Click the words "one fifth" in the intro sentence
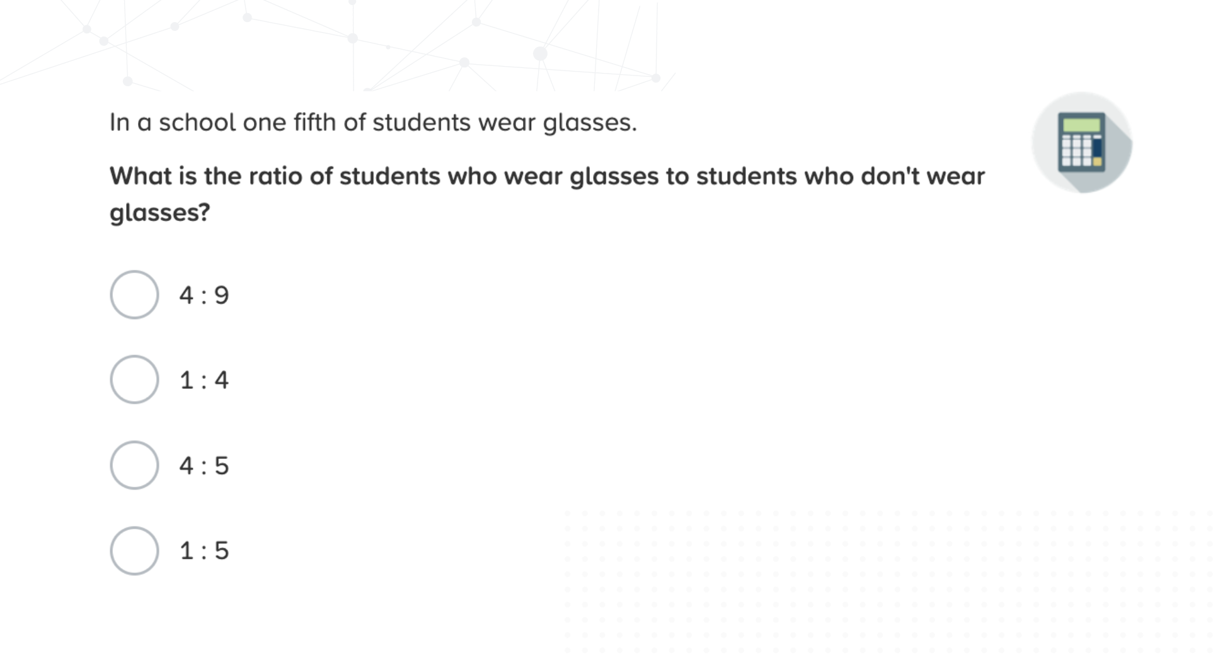This screenshot has width=1213, height=661. point(289,122)
